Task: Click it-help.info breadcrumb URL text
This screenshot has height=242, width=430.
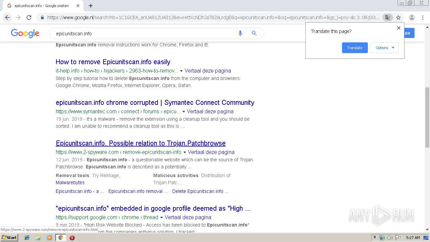Action: 117,71
